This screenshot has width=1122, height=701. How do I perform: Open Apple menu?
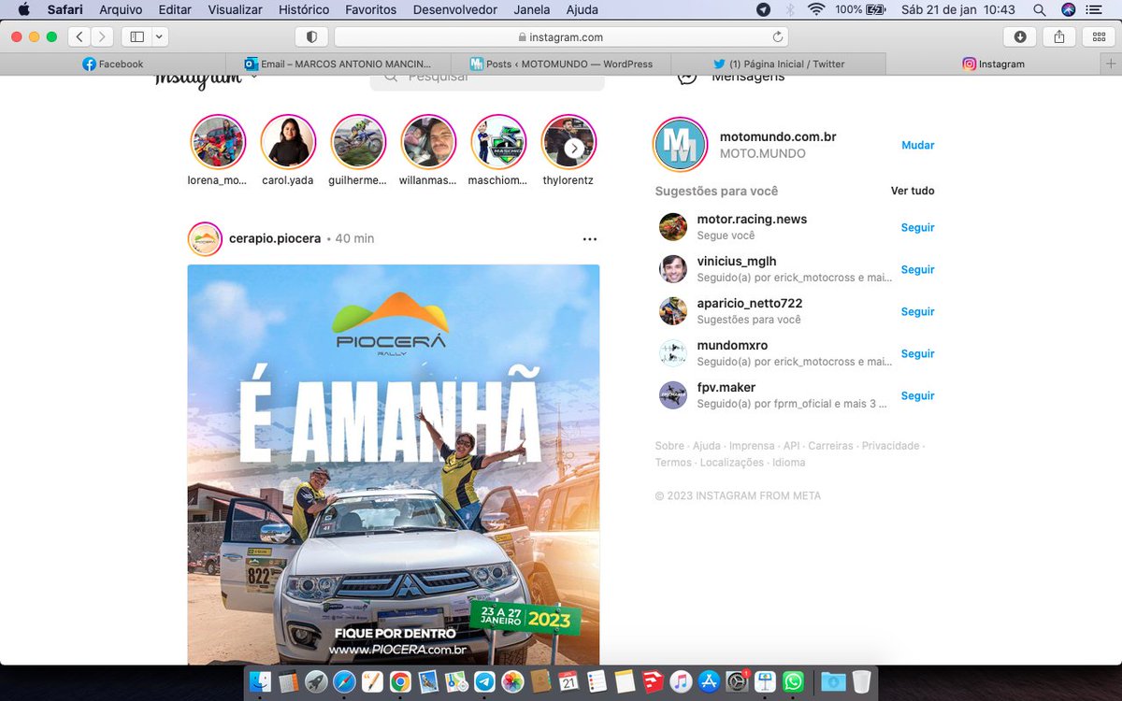(x=23, y=9)
